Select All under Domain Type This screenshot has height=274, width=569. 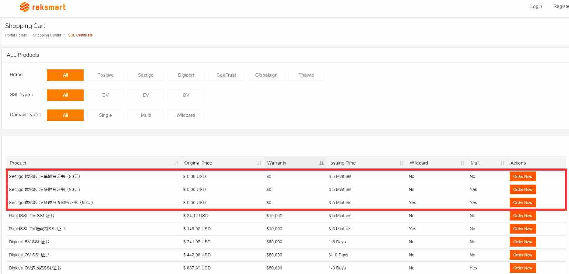(65, 115)
